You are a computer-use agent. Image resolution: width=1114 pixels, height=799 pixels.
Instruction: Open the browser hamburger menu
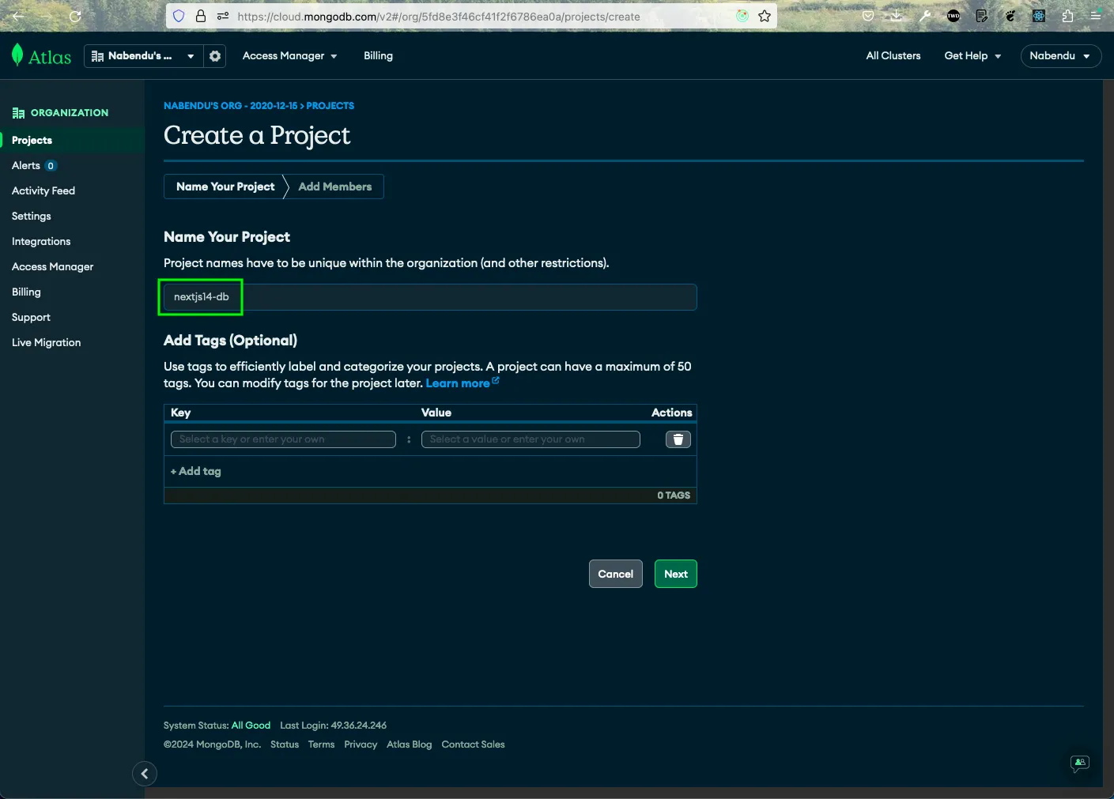[x=1096, y=16]
